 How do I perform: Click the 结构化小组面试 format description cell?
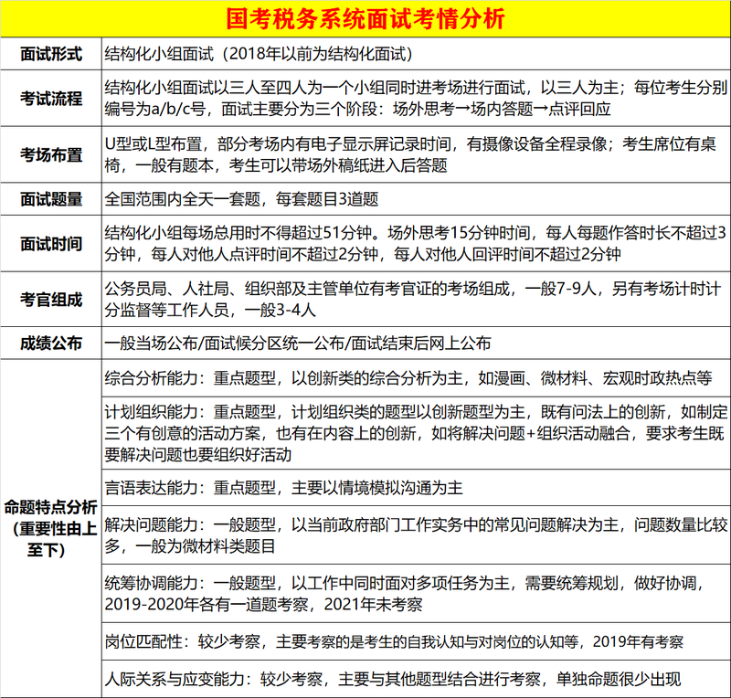(415, 54)
